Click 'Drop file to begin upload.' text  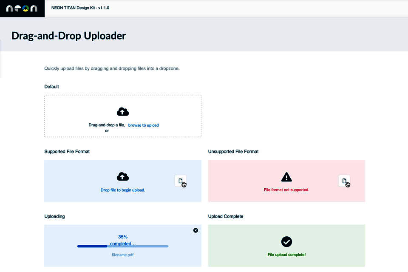[123, 190]
